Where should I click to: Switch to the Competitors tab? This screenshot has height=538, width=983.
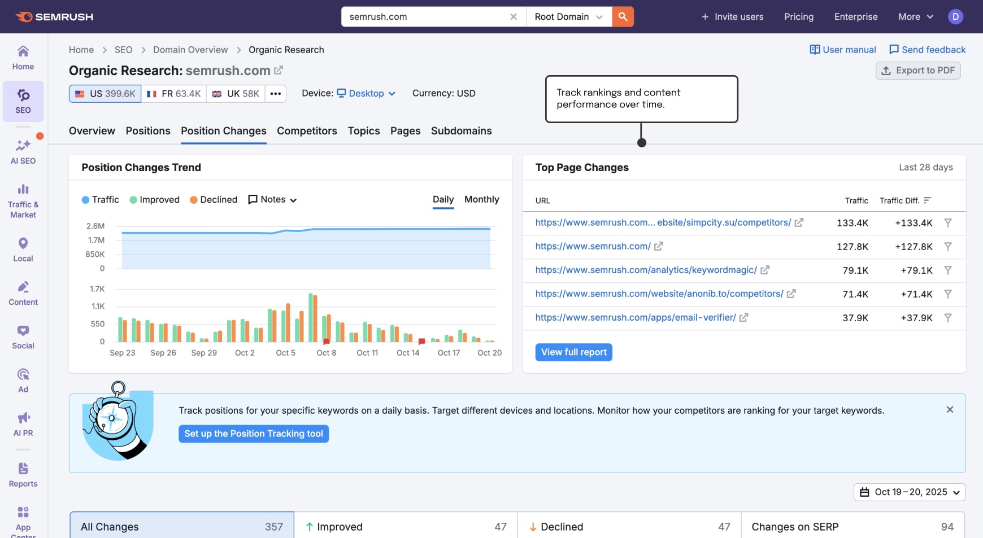306,130
